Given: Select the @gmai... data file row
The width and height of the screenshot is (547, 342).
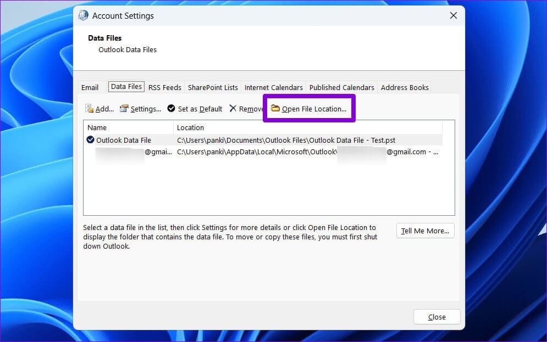Looking at the screenshot, I should (263, 152).
